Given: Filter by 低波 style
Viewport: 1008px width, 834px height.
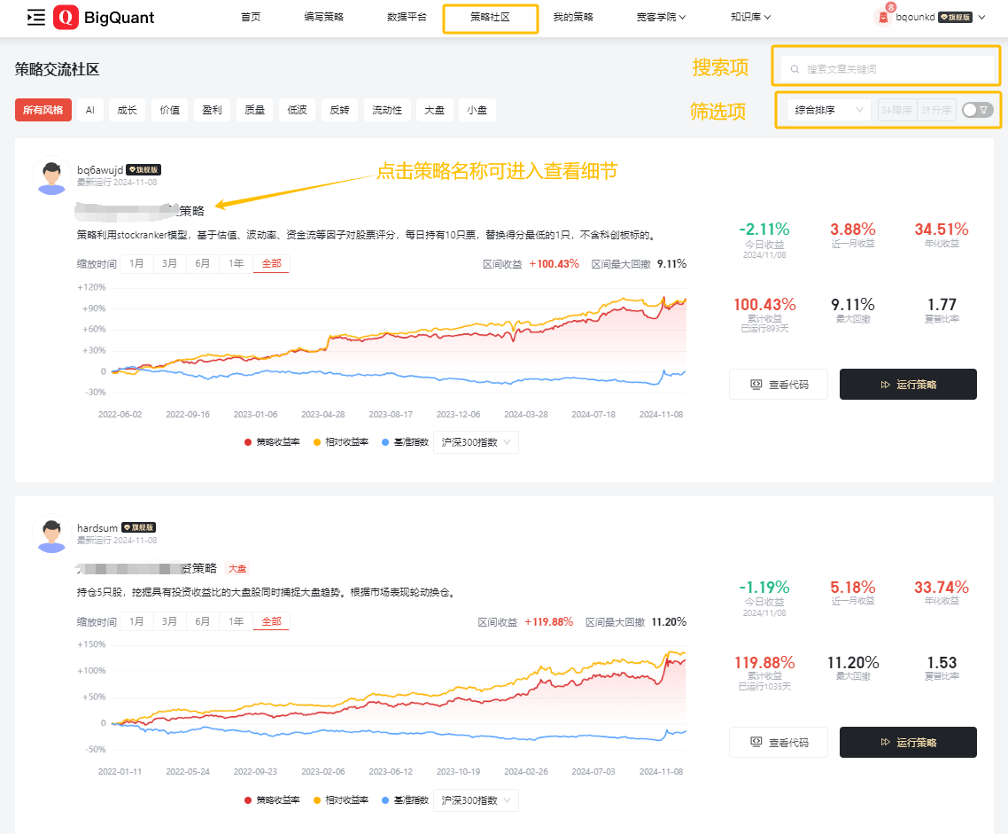Looking at the screenshot, I should 297,110.
